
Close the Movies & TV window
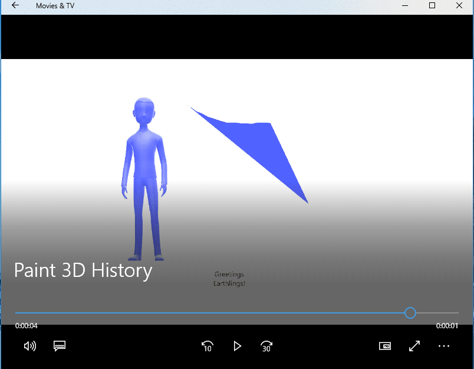[459, 5]
